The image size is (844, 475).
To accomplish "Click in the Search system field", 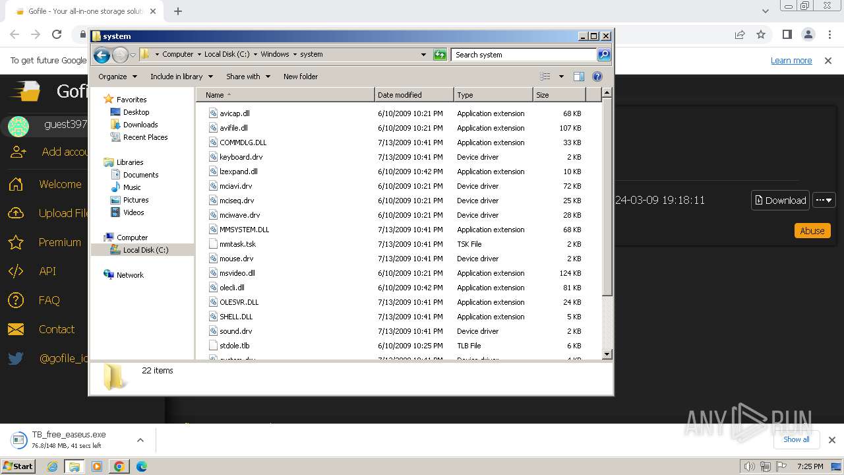I will click(524, 55).
